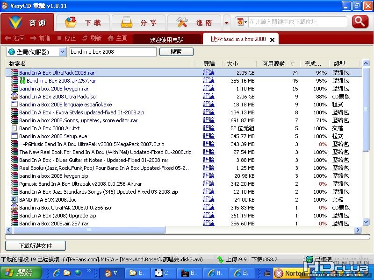This screenshot has height=280, width=374.
Task: Select the disc image icon for Band In A Box 2008 Ultra Pack.iso
Action: (x=14, y=97)
